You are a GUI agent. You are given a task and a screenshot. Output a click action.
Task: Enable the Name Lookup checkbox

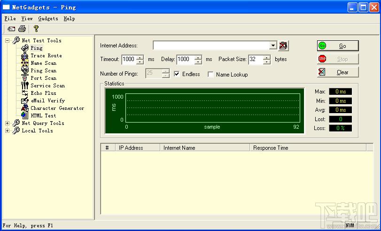210,74
